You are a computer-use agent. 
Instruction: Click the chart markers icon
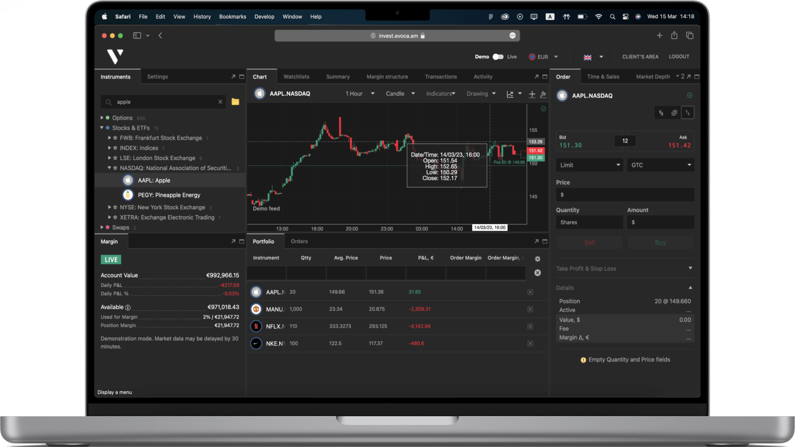(x=510, y=94)
